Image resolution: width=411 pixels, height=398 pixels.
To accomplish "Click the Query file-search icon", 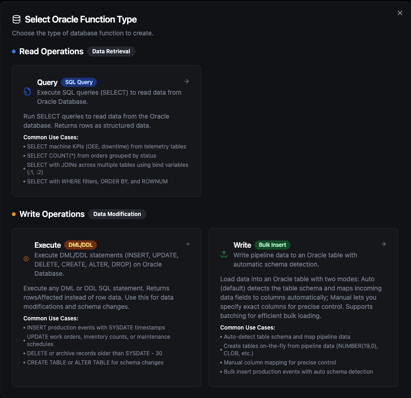I will 27,91.
